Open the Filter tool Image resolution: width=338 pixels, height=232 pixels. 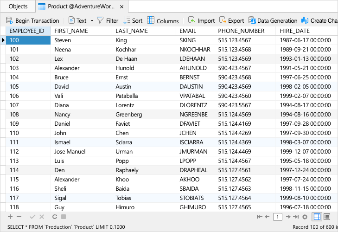pyautogui.click(x=108, y=20)
